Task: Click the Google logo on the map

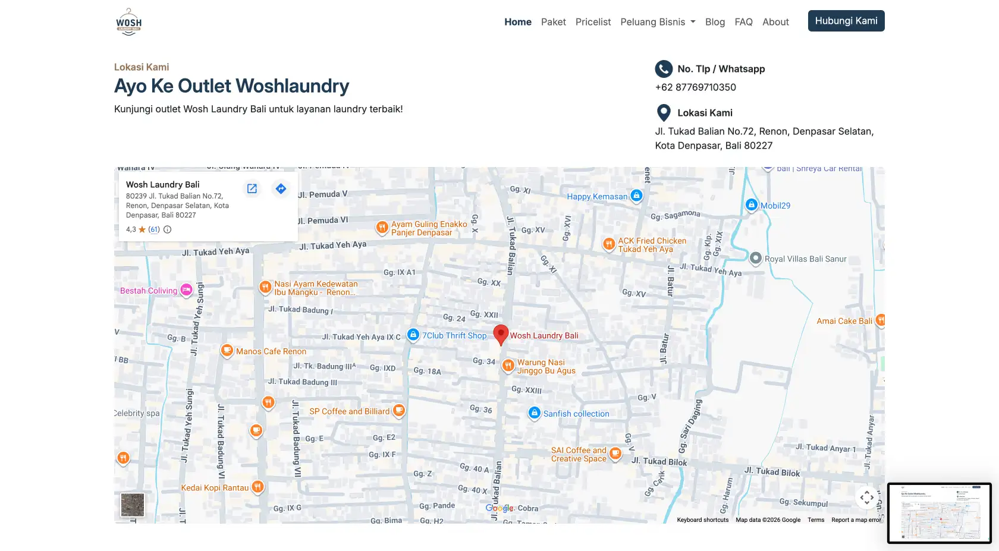Action: coord(499,508)
